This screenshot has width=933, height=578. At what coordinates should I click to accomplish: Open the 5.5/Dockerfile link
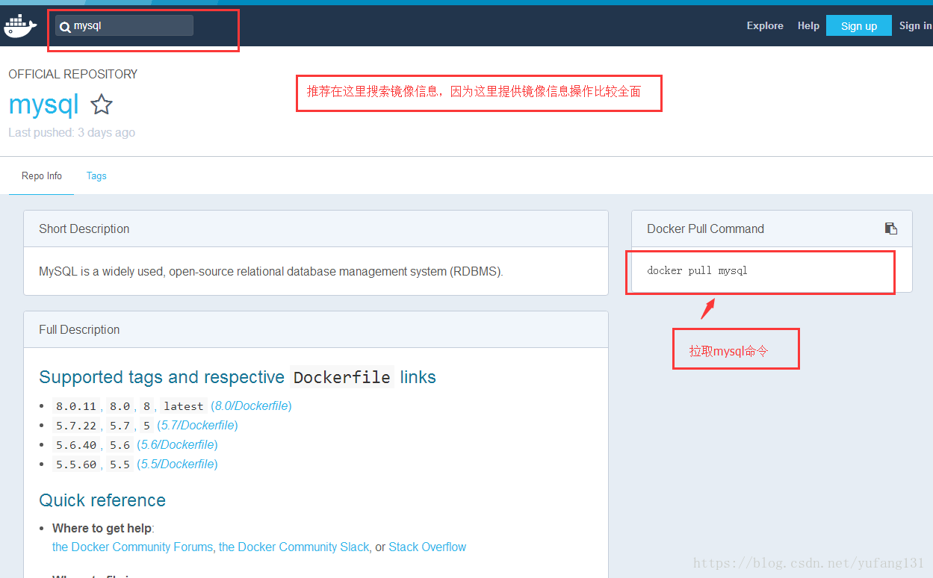pyautogui.click(x=177, y=464)
